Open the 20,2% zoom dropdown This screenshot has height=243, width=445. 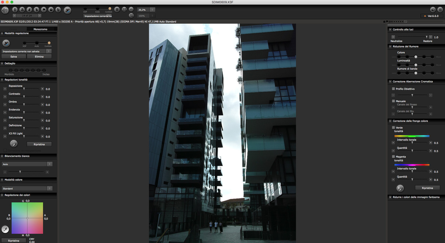point(146,9)
